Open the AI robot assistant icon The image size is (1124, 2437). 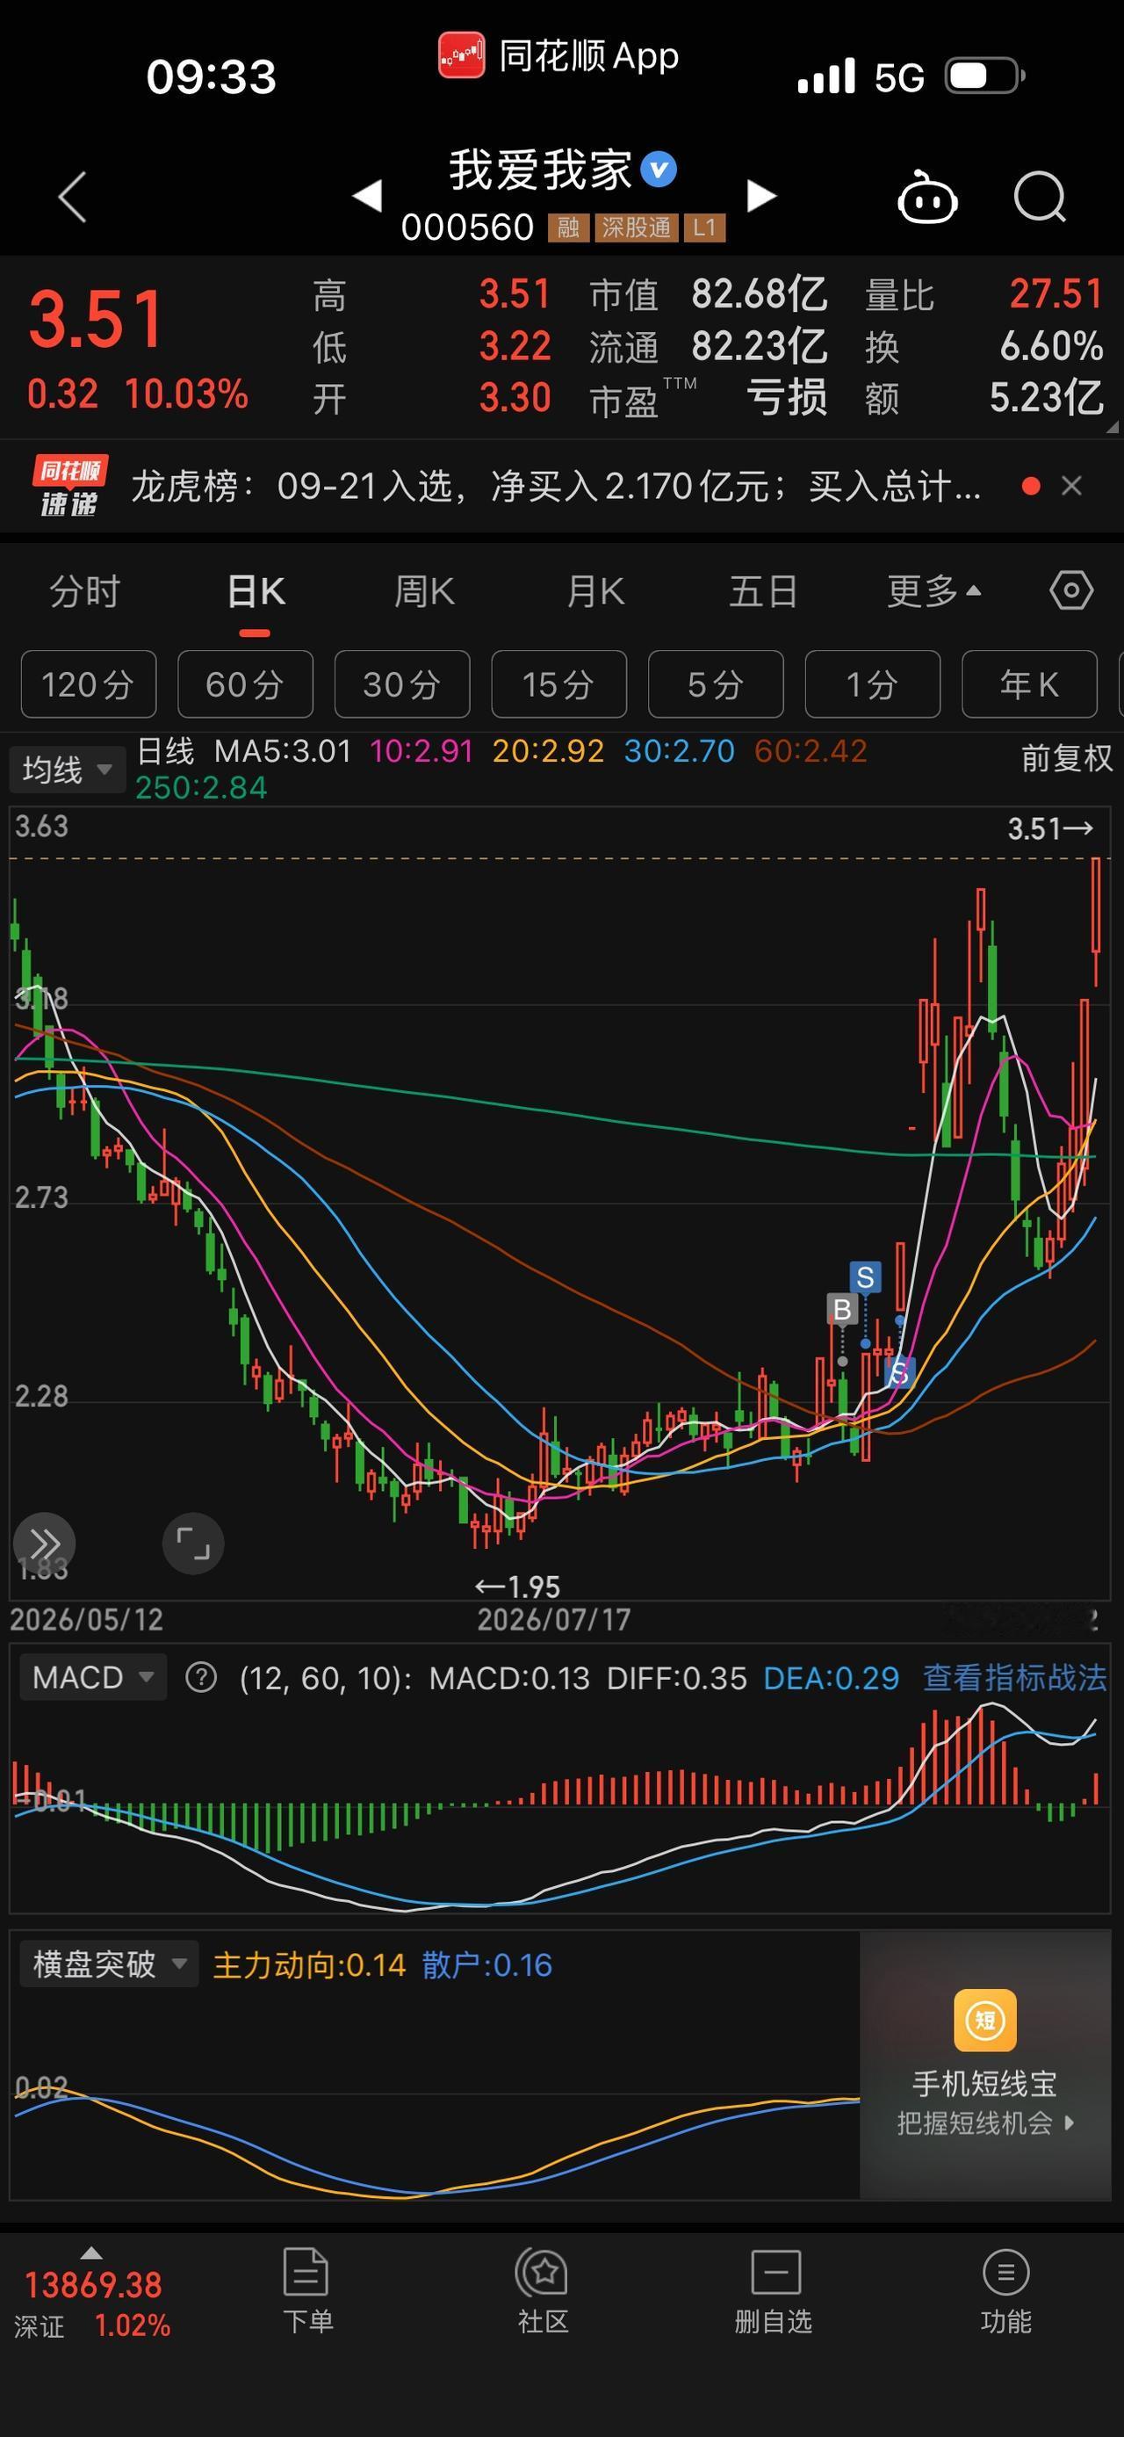926,197
